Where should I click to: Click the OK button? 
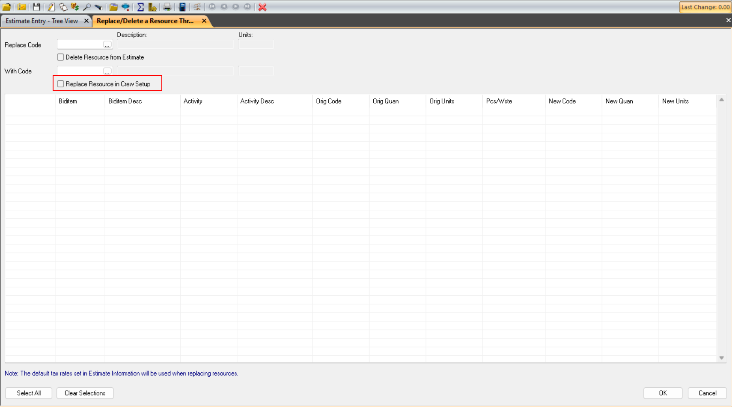[663, 393]
